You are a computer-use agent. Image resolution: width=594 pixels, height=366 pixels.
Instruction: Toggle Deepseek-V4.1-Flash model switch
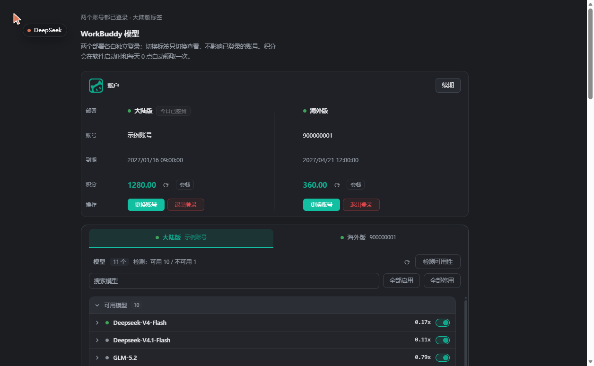point(443,340)
